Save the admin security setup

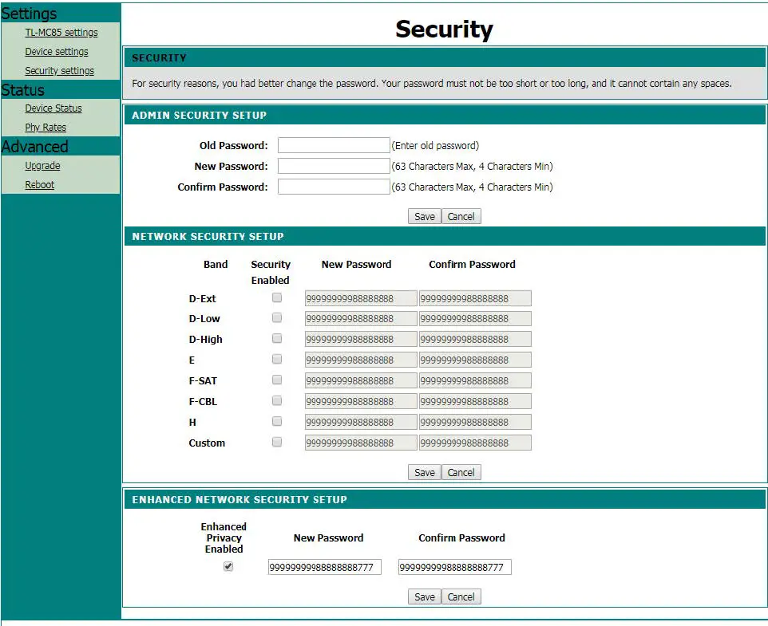point(424,216)
